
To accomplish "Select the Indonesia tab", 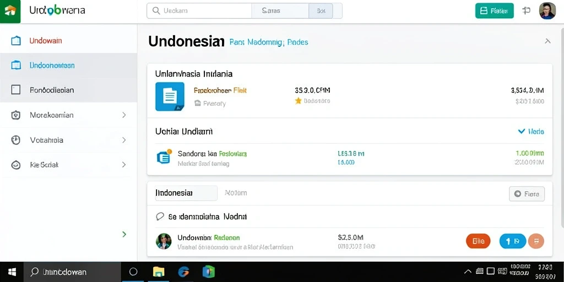I will [186, 193].
